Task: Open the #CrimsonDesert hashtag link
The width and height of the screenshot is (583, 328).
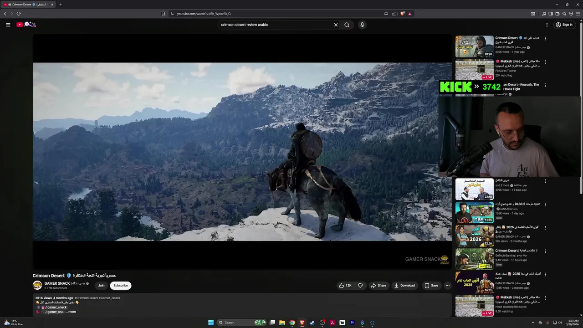Action: pos(86,298)
